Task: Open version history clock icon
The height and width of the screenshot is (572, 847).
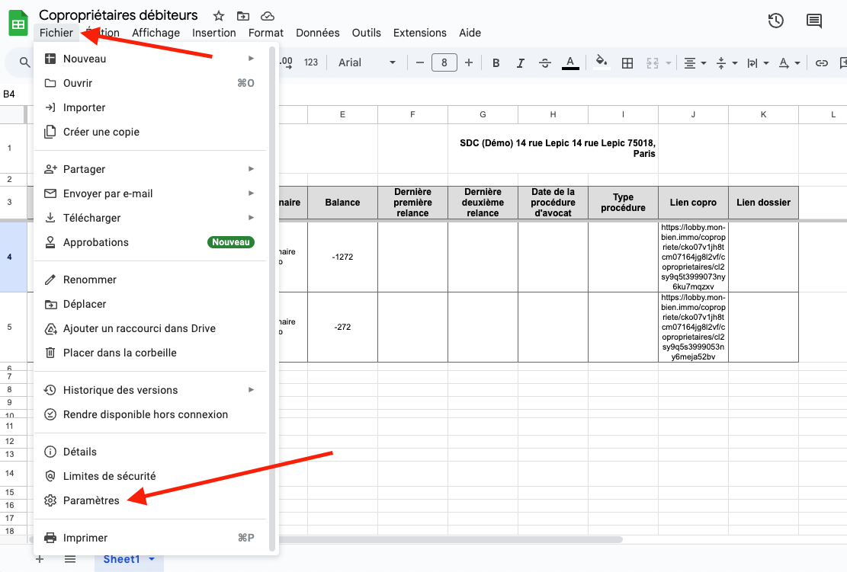Action: click(775, 21)
